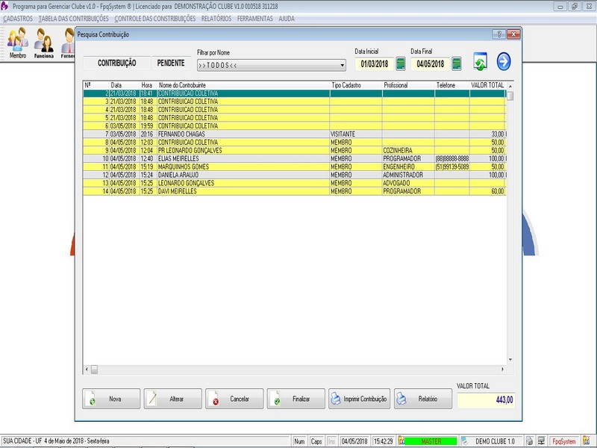Click icon left of MASTER indicator

click(401, 441)
